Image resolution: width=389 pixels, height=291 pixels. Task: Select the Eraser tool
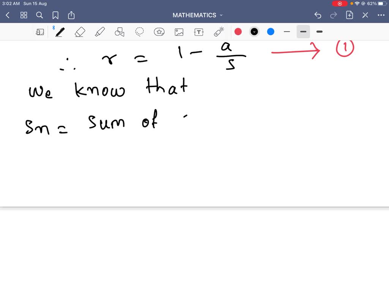[80, 32]
